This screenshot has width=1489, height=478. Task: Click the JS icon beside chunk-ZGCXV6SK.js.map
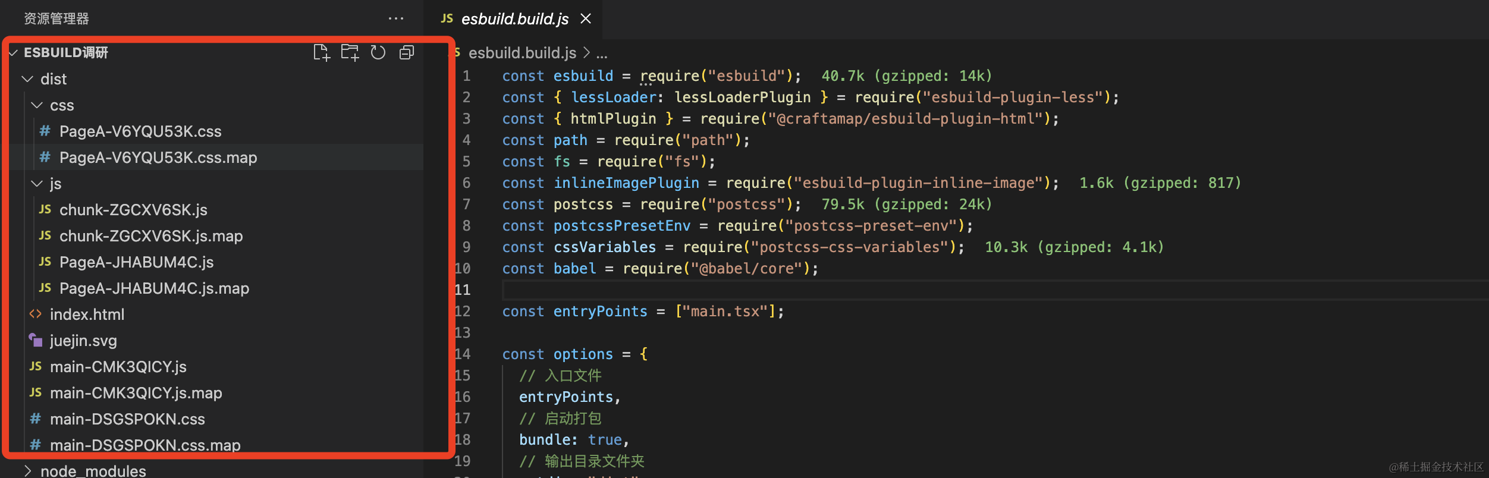(45, 235)
